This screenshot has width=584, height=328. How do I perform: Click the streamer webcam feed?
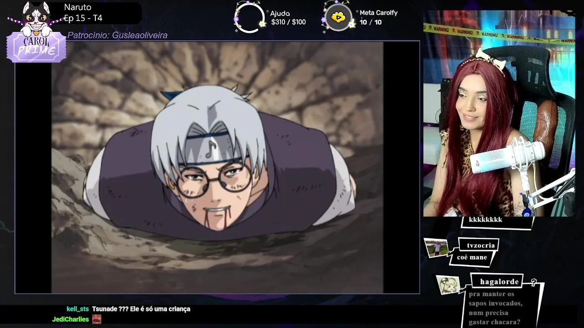[x=499, y=113]
